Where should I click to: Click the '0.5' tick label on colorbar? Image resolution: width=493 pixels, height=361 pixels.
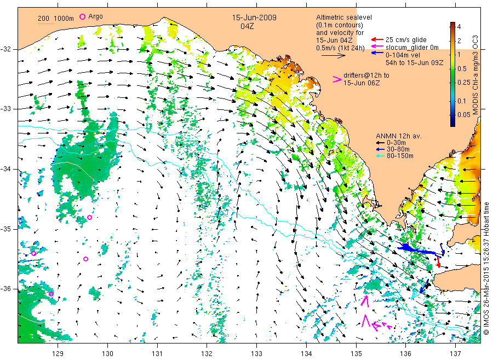[462, 69]
